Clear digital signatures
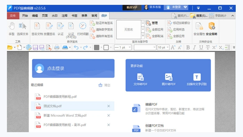 point(101,29)
